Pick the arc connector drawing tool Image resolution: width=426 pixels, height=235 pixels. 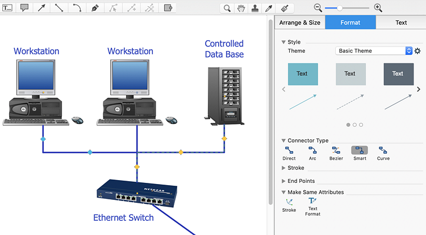pyautogui.click(x=77, y=8)
